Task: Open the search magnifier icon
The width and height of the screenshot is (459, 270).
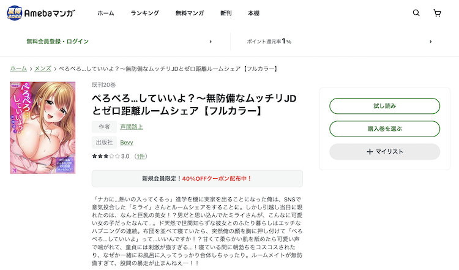Action: pos(416,13)
